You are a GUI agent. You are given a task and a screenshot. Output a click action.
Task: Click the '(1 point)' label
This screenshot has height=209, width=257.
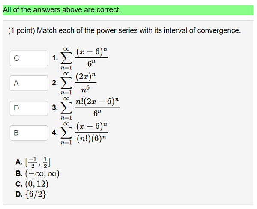coord(22,31)
